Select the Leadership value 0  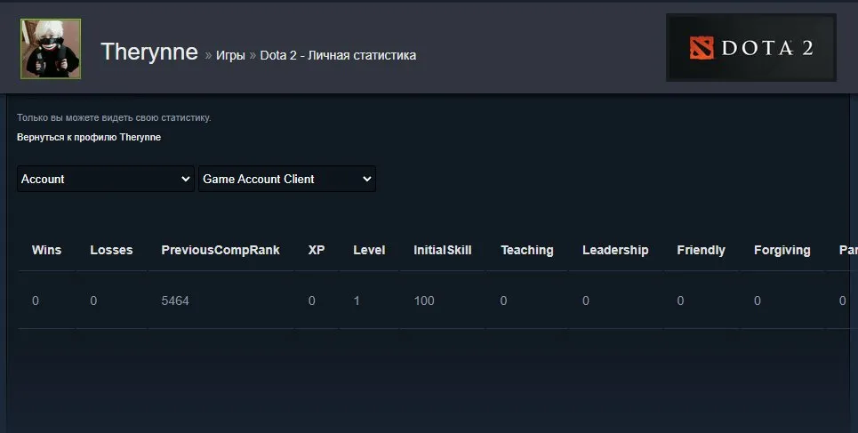point(586,301)
